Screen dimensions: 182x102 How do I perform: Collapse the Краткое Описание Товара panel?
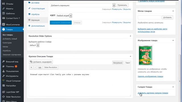[130, 56]
